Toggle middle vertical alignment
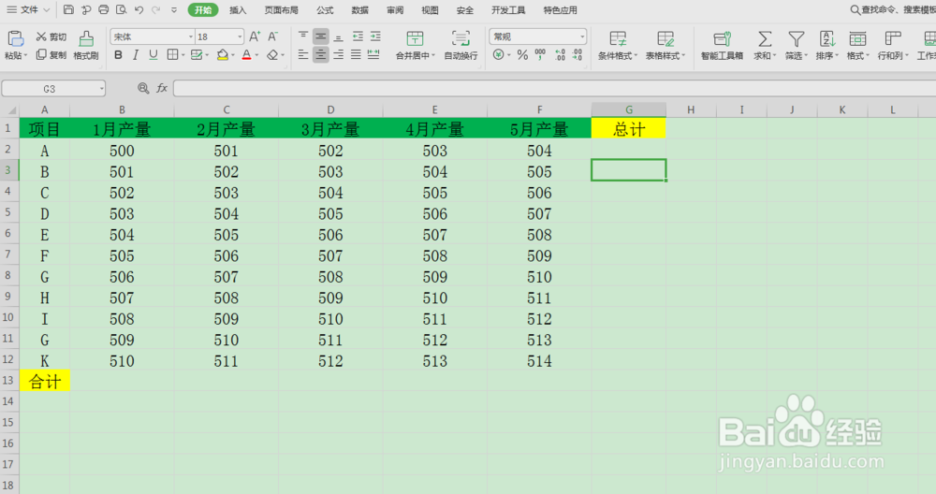The width and height of the screenshot is (936, 494). pyautogui.click(x=320, y=36)
